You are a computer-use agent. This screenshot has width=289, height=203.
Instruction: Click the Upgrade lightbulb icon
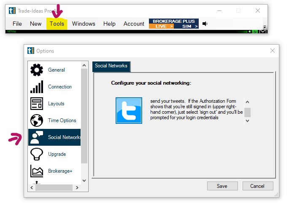pyautogui.click(x=37, y=154)
